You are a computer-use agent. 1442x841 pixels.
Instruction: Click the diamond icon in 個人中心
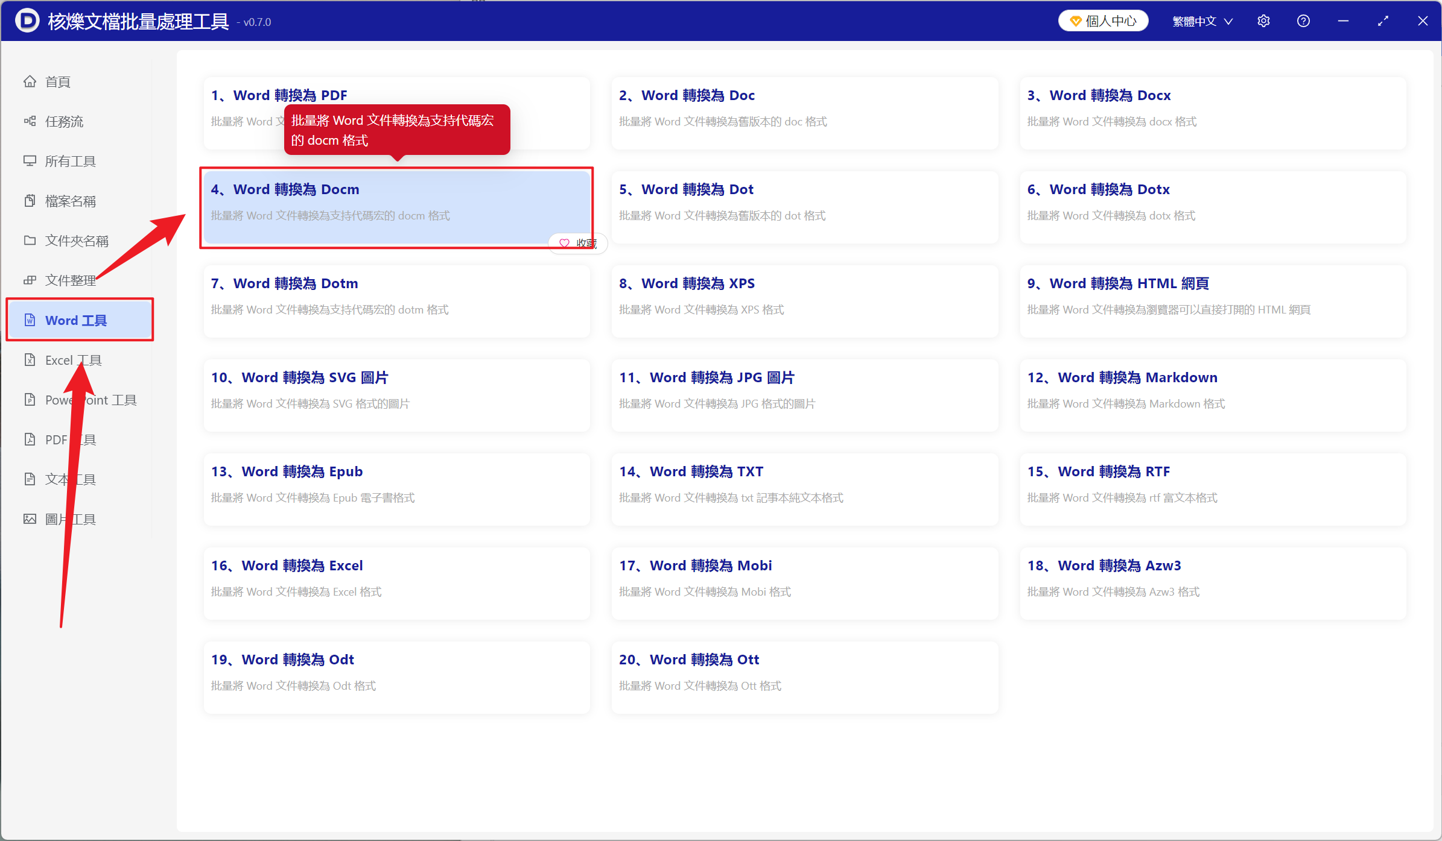pyautogui.click(x=1075, y=21)
